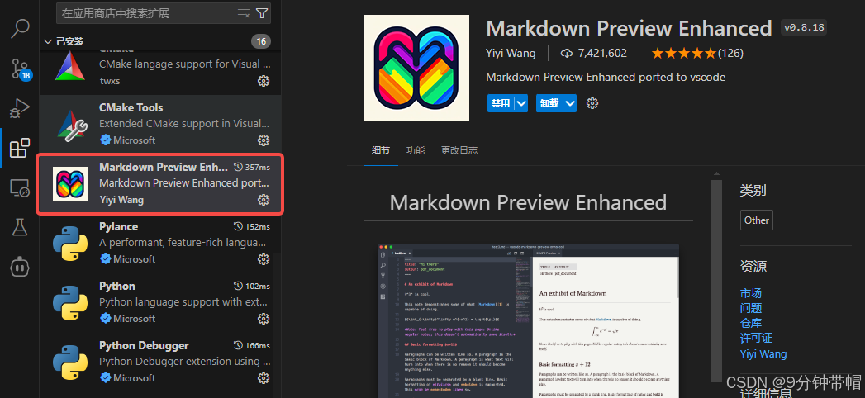The height and width of the screenshot is (398, 865).
Task: Click the 152ms activation time on Pylance
Action: coord(252,226)
